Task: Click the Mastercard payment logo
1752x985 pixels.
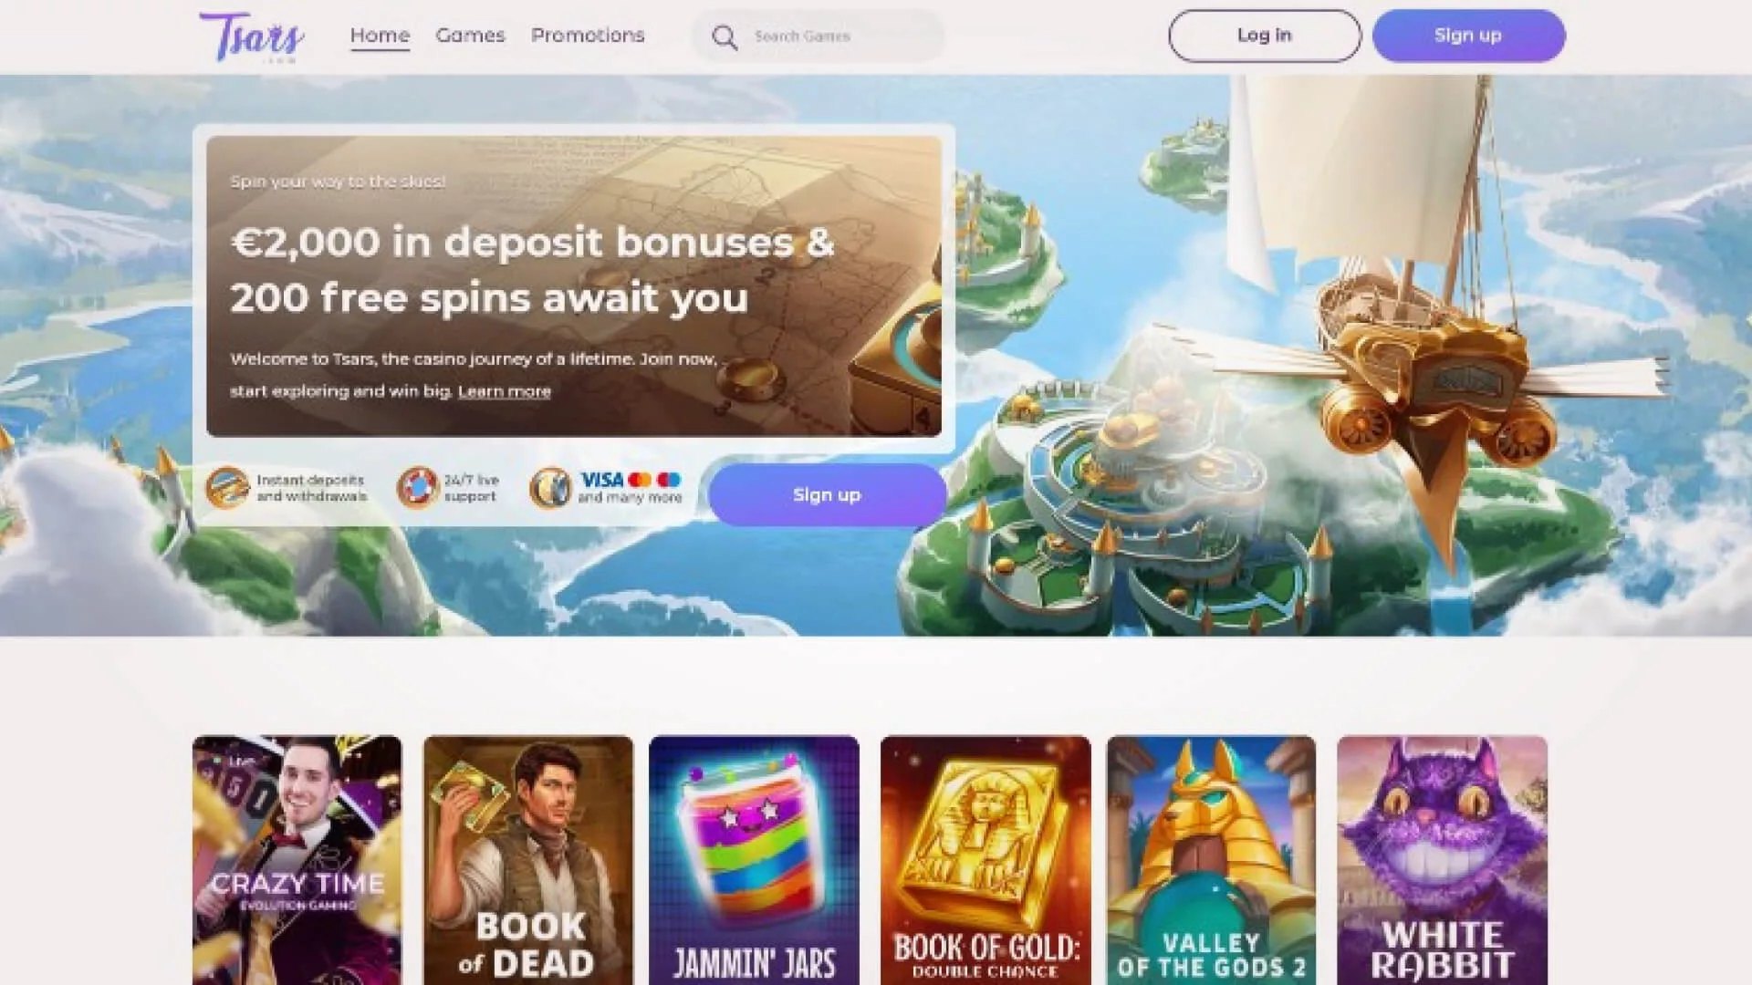Action: pos(640,480)
